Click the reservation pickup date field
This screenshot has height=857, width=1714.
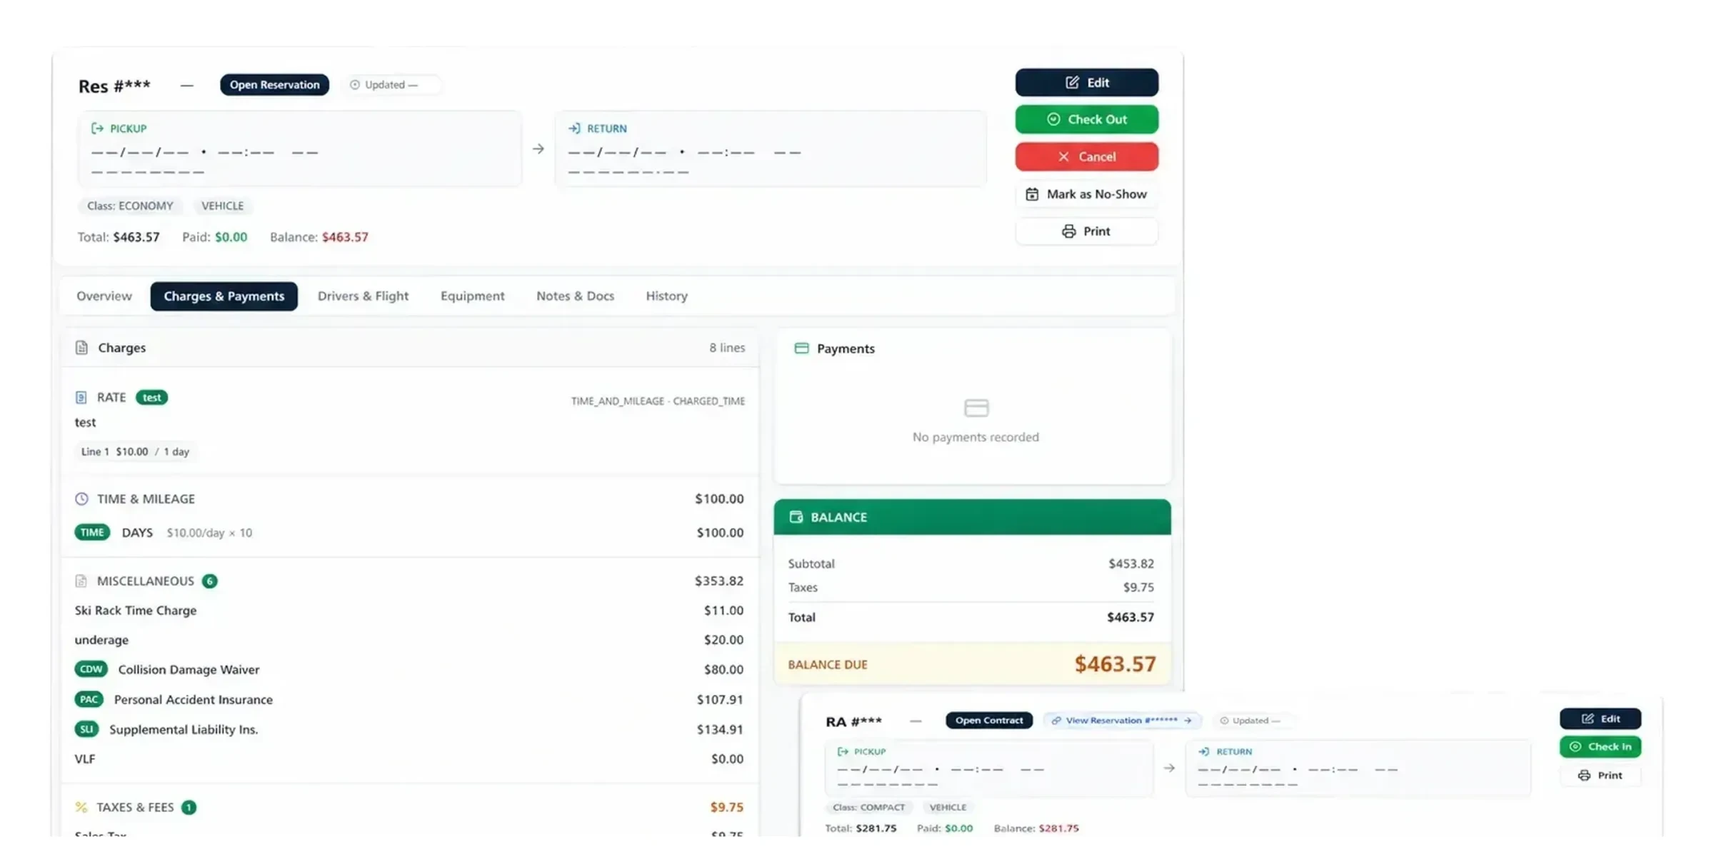point(205,152)
